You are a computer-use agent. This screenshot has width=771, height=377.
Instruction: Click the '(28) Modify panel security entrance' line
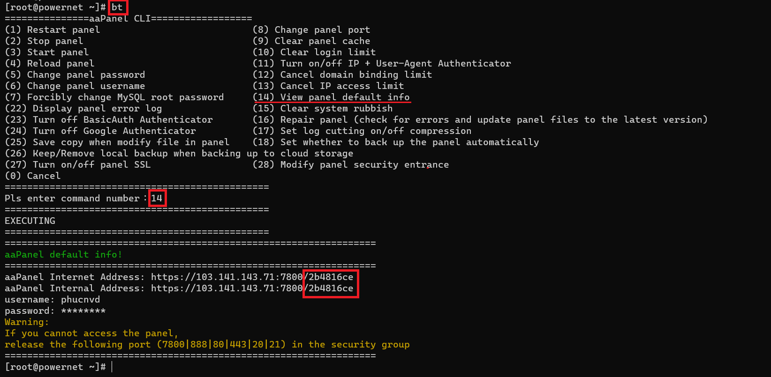[x=351, y=164]
